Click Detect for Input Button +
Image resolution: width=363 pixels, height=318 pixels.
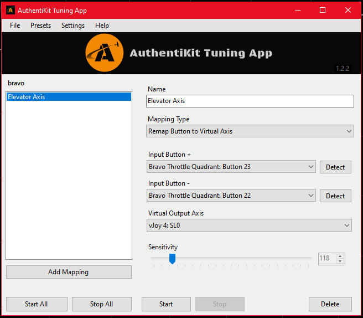pyautogui.click(x=335, y=167)
